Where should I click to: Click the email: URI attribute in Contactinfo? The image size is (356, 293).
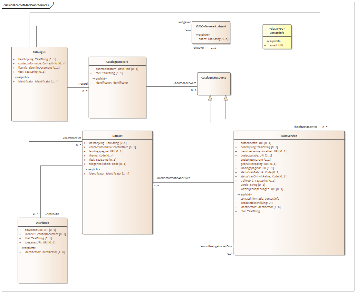point(276,45)
